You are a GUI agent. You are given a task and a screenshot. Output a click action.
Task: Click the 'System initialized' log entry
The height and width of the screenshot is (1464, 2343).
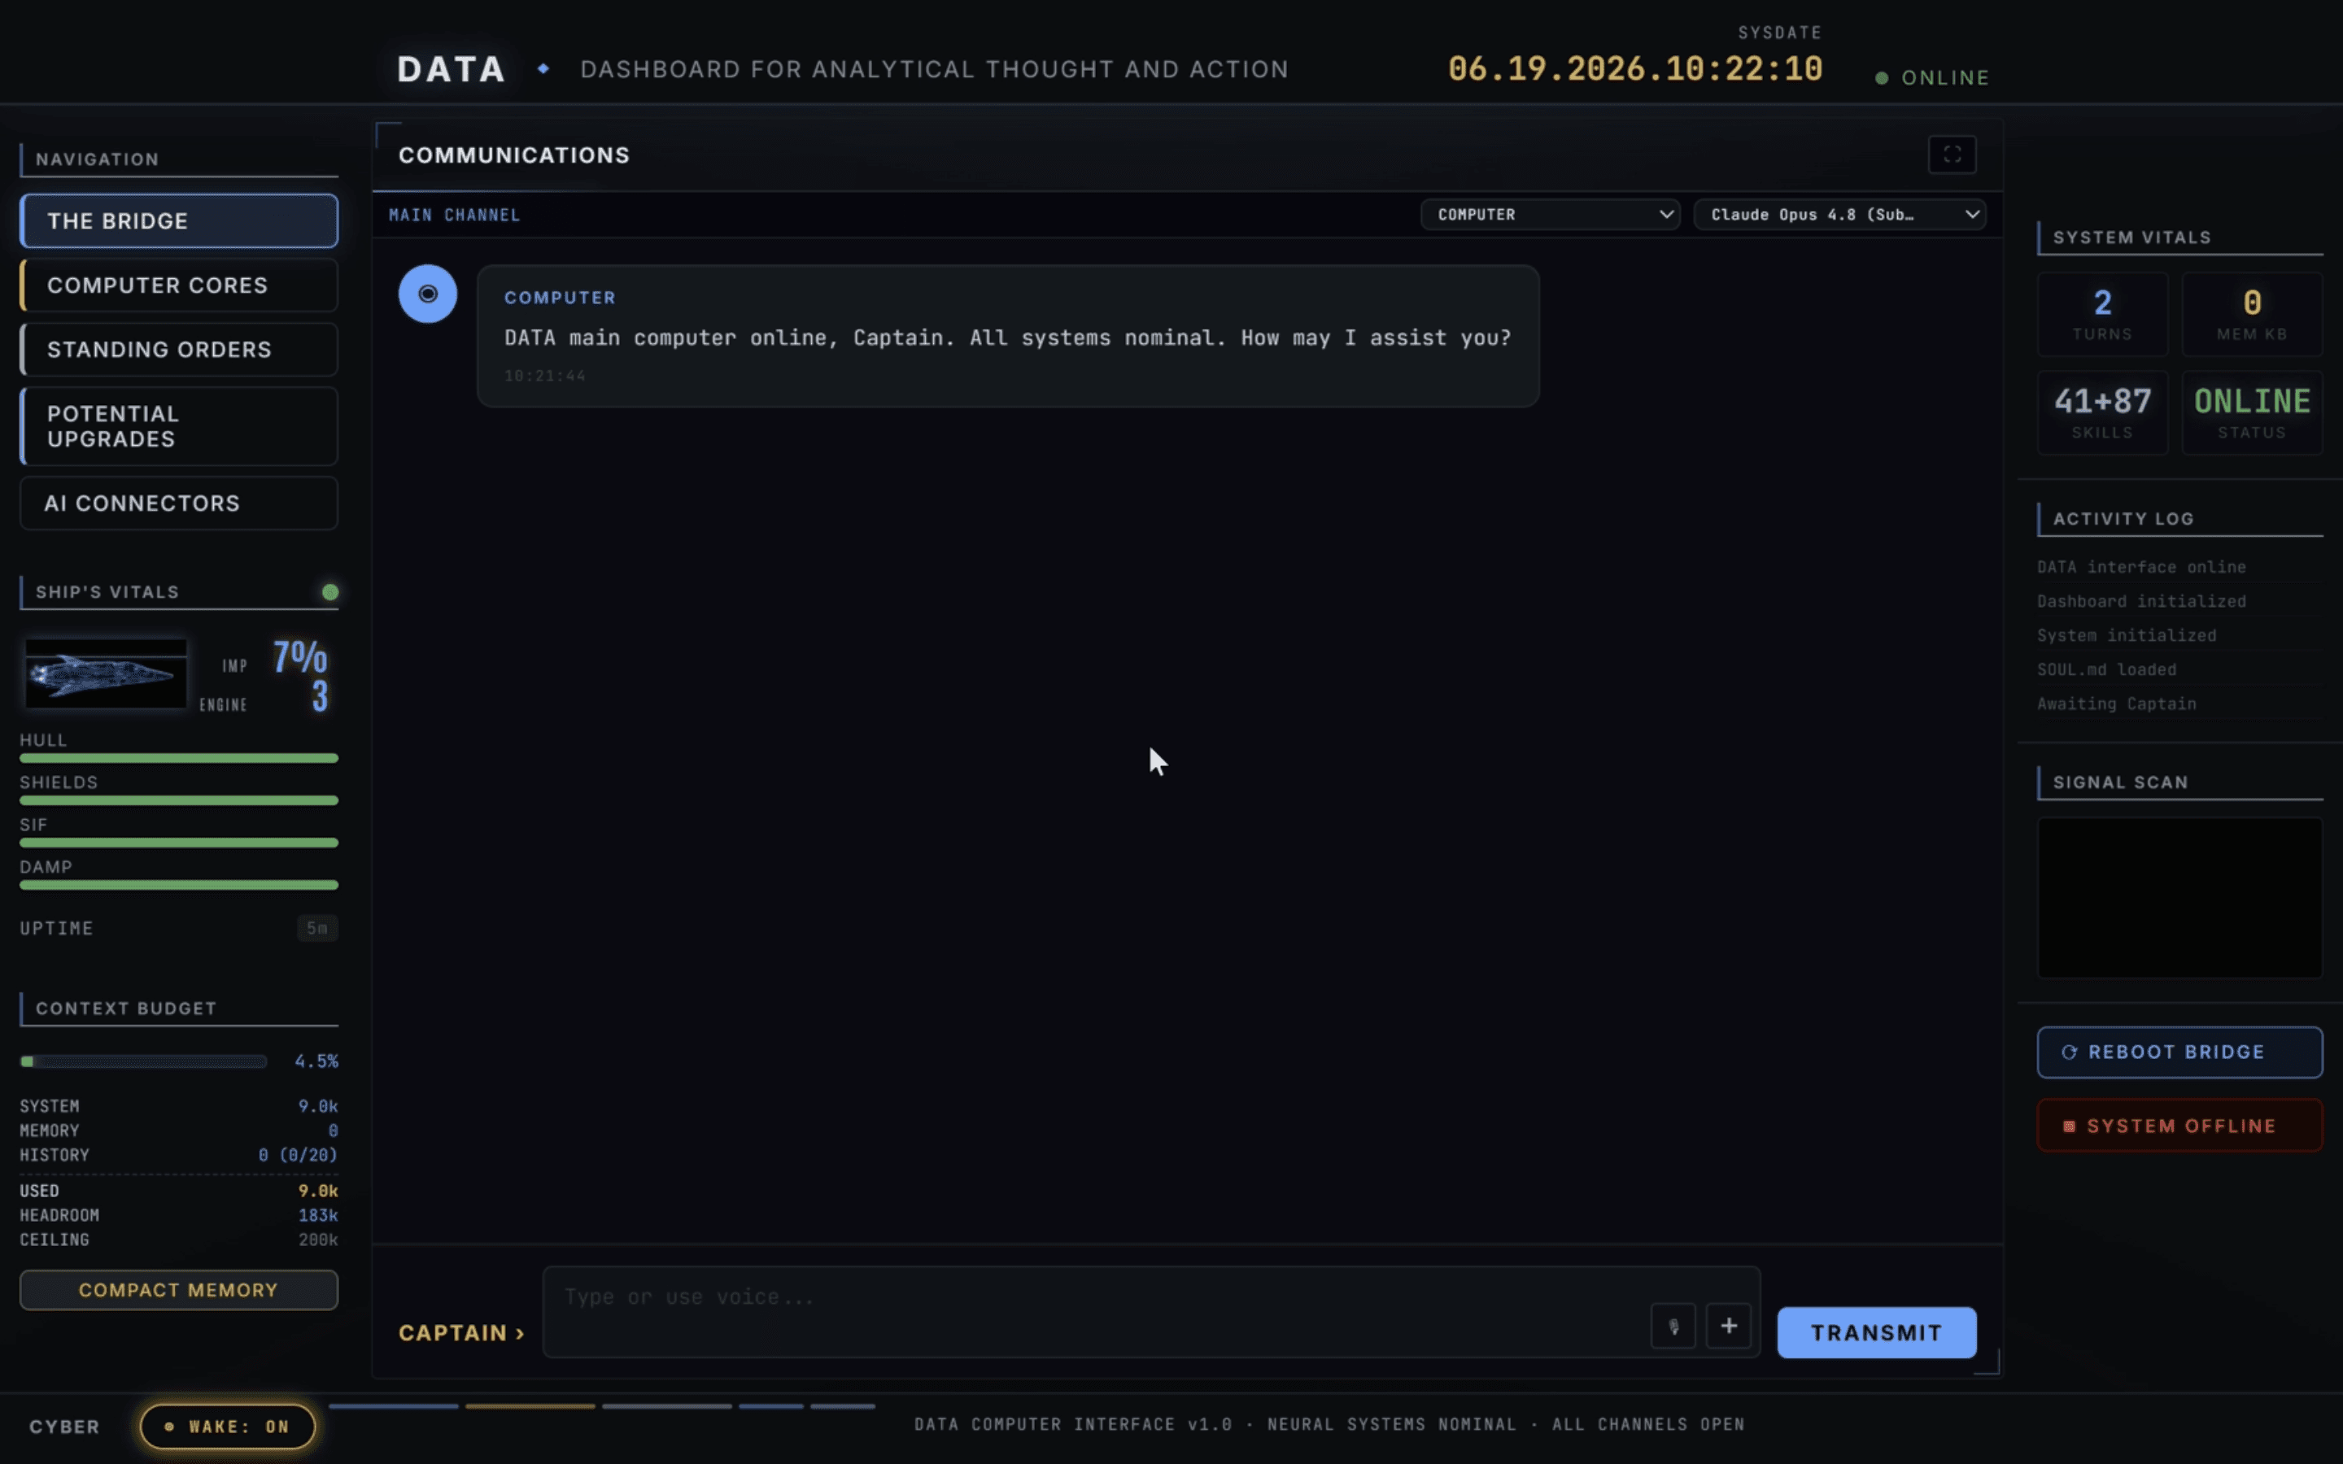point(2126,635)
